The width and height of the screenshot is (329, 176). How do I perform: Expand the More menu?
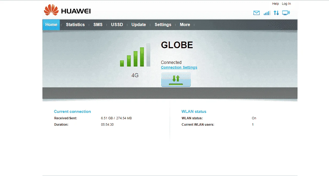click(185, 24)
